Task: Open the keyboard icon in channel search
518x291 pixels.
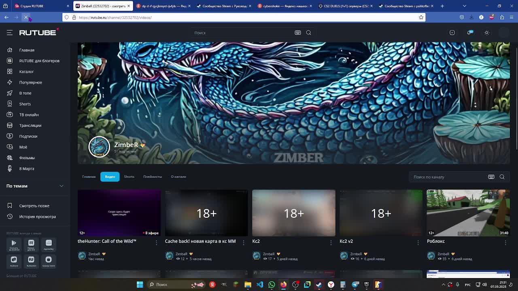Action: (x=491, y=177)
